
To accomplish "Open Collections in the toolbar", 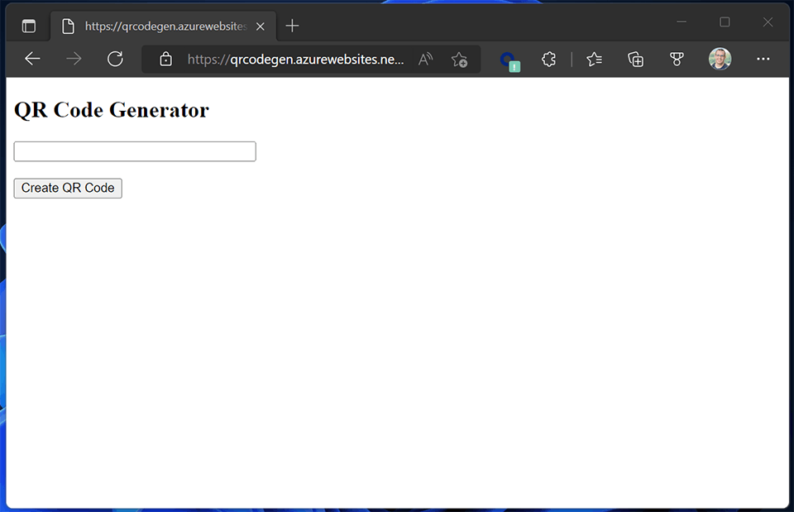I will point(635,59).
